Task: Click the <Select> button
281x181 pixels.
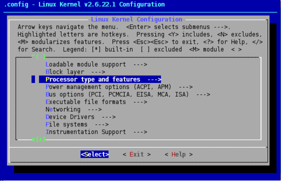Action: [94, 154]
